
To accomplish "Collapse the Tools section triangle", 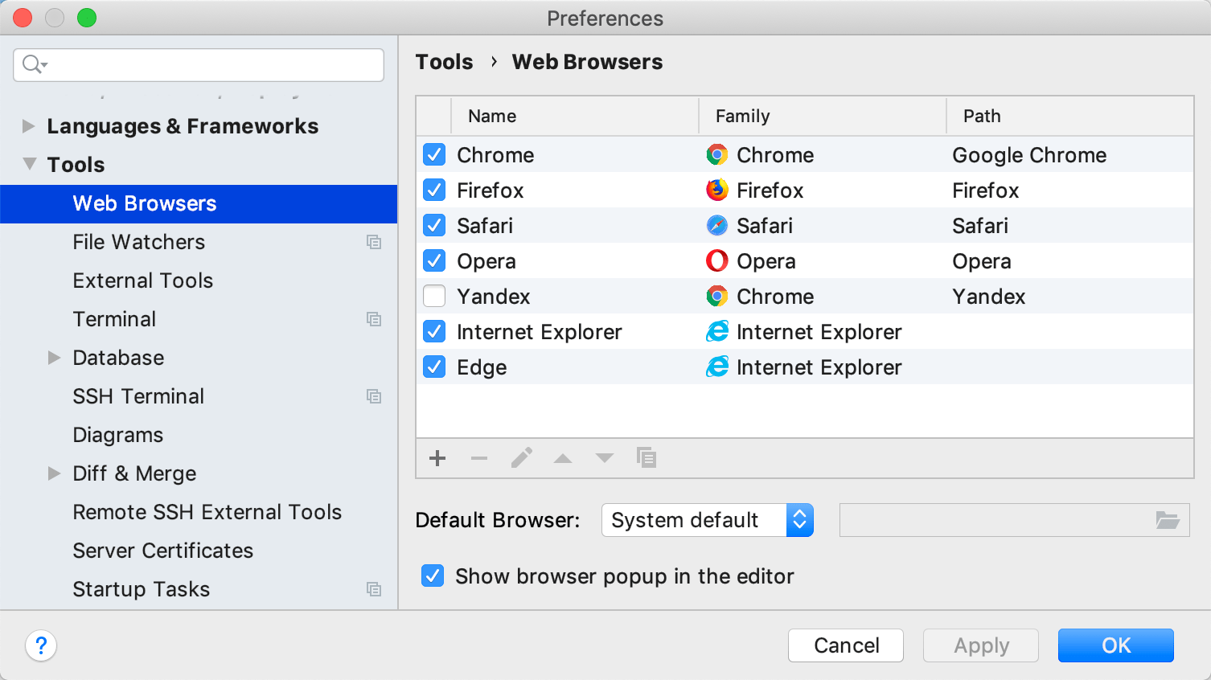I will pos(29,164).
